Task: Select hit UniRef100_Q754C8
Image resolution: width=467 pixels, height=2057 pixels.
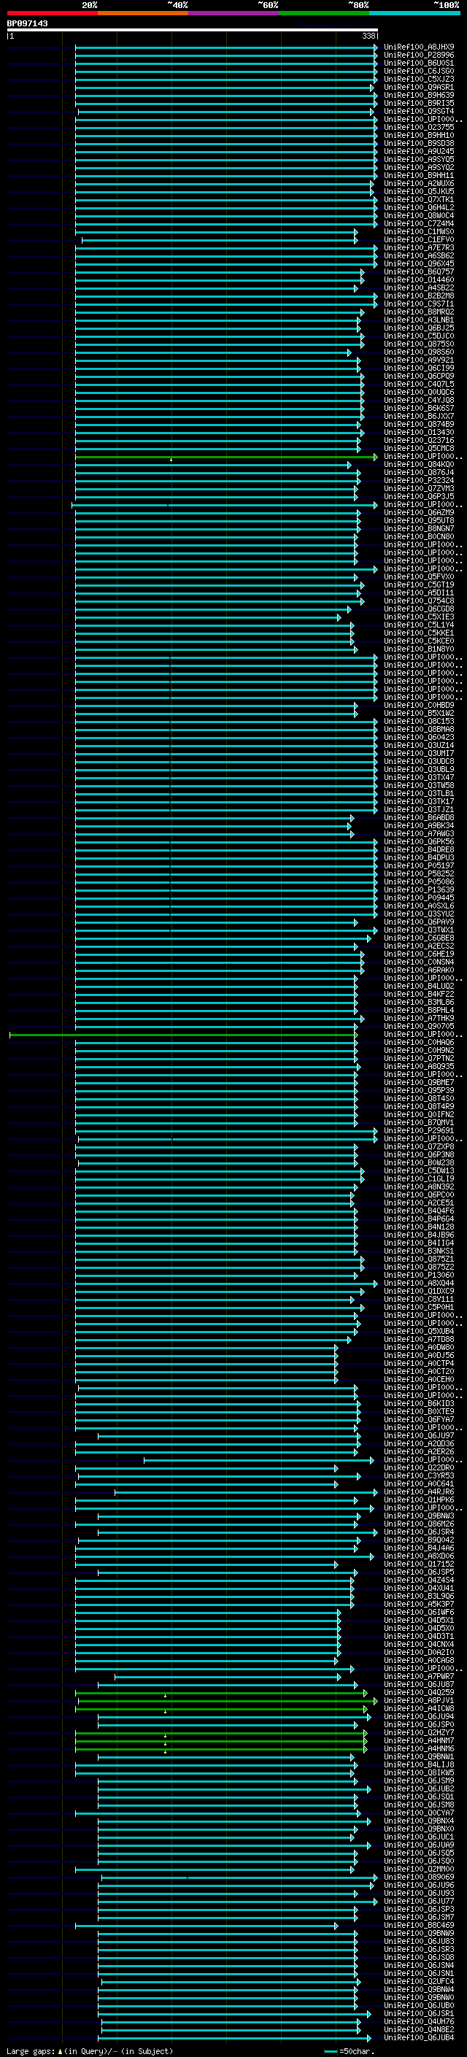Action: [x=419, y=601]
